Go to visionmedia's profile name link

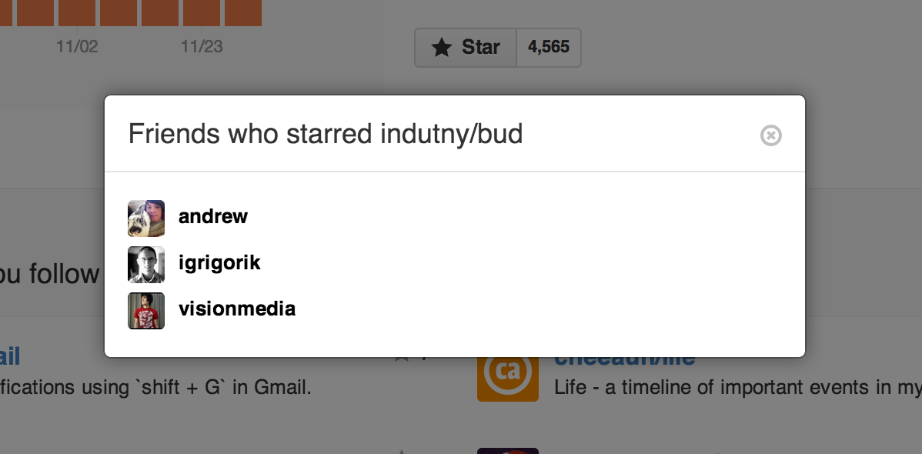point(237,309)
